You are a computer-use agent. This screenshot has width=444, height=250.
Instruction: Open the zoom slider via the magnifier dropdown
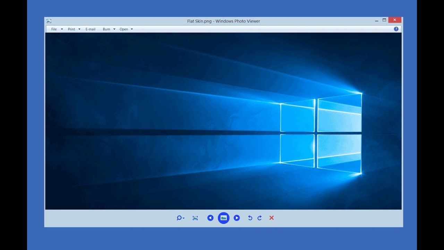pyautogui.click(x=183, y=218)
